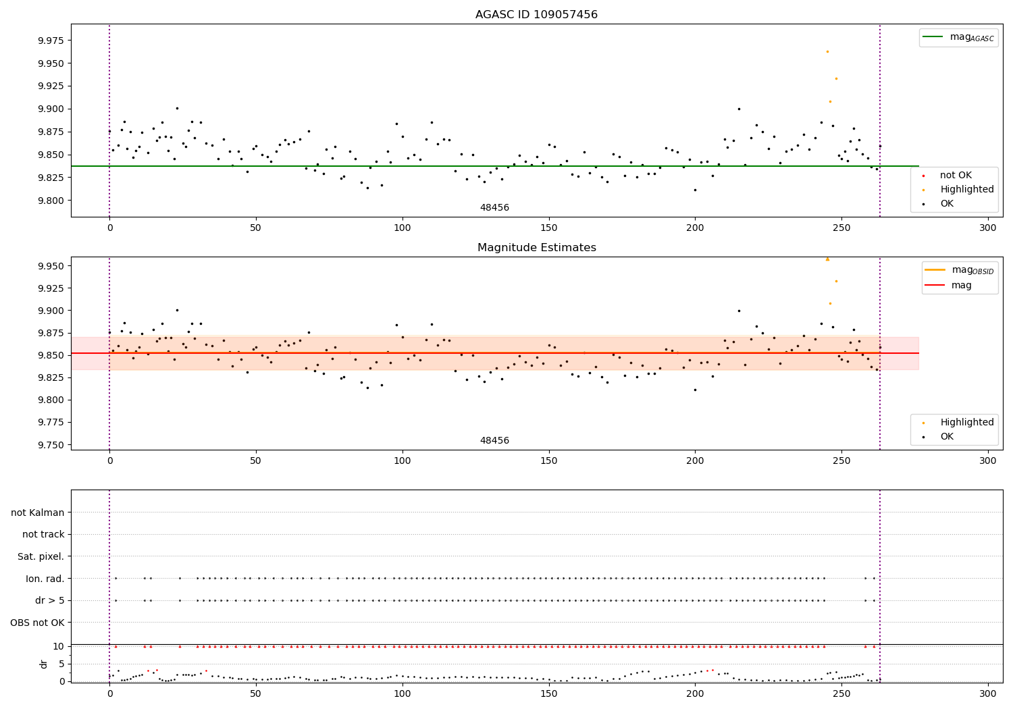Click the 9.775 tick on the middle plot
Viewport: 1013px width, 709px height.
click(x=51, y=423)
